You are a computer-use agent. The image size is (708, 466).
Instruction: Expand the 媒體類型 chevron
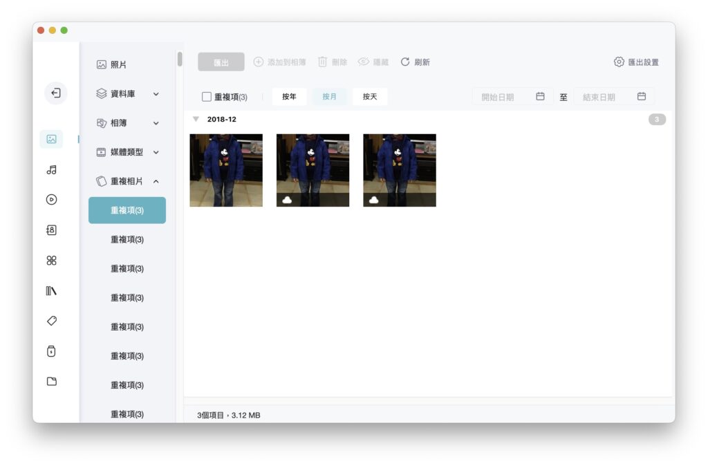(x=156, y=153)
